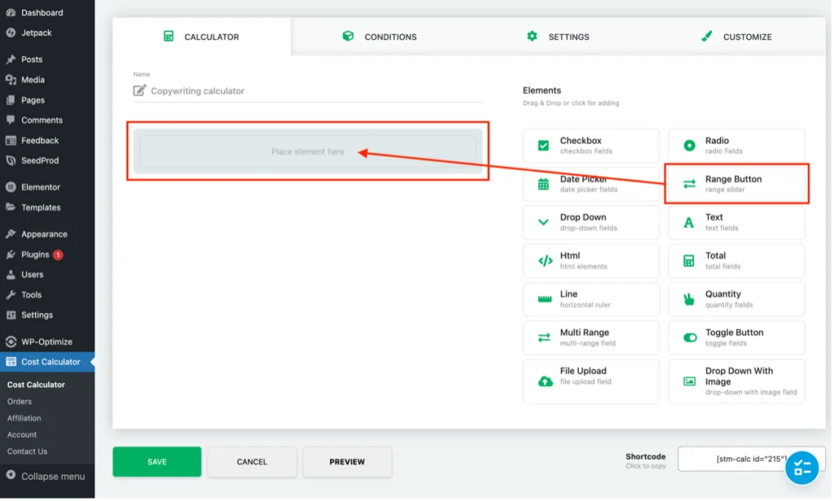
Task: Click the Date Picker calendar icon
Action: pos(545,185)
